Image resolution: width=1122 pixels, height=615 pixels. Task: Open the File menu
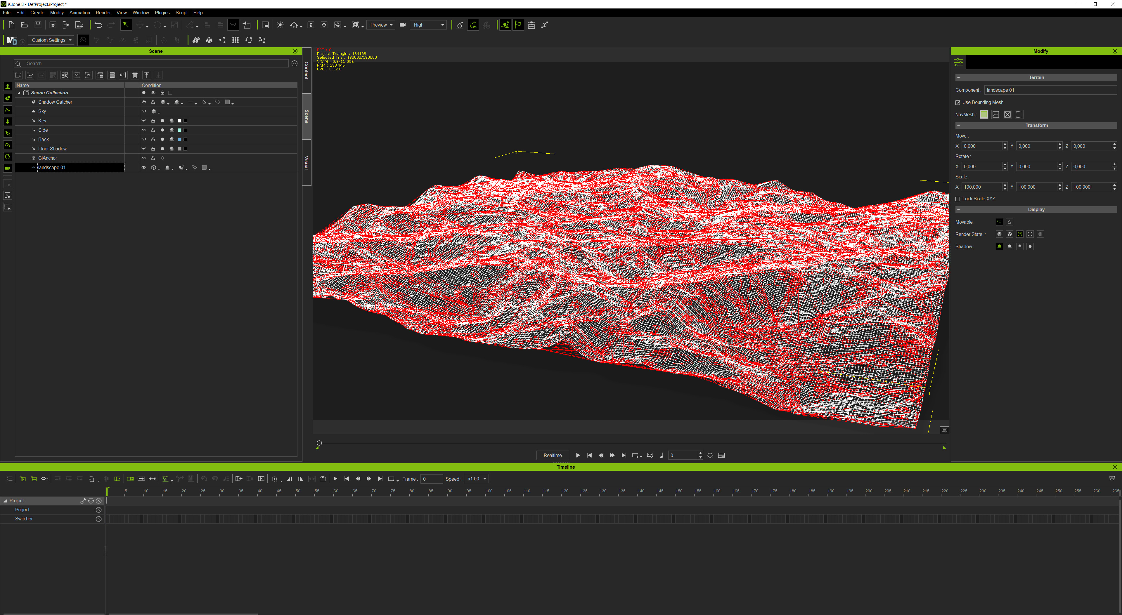pyautogui.click(x=6, y=13)
